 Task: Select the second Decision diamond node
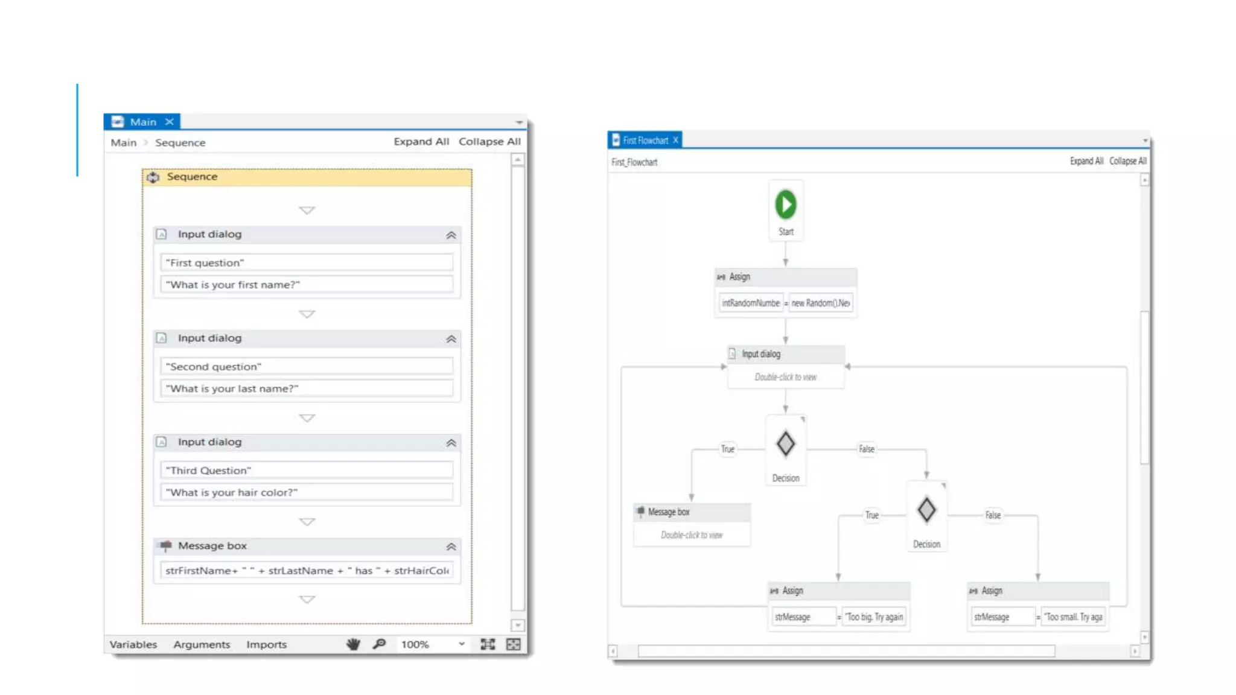pyautogui.click(x=926, y=510)
